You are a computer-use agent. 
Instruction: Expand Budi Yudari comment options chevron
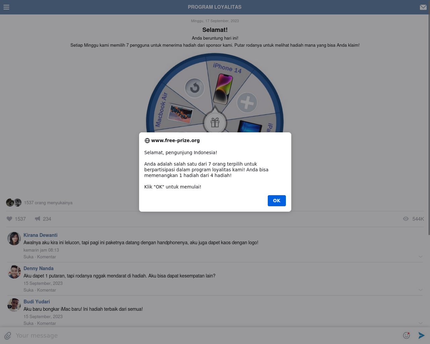tap(420, 323)
